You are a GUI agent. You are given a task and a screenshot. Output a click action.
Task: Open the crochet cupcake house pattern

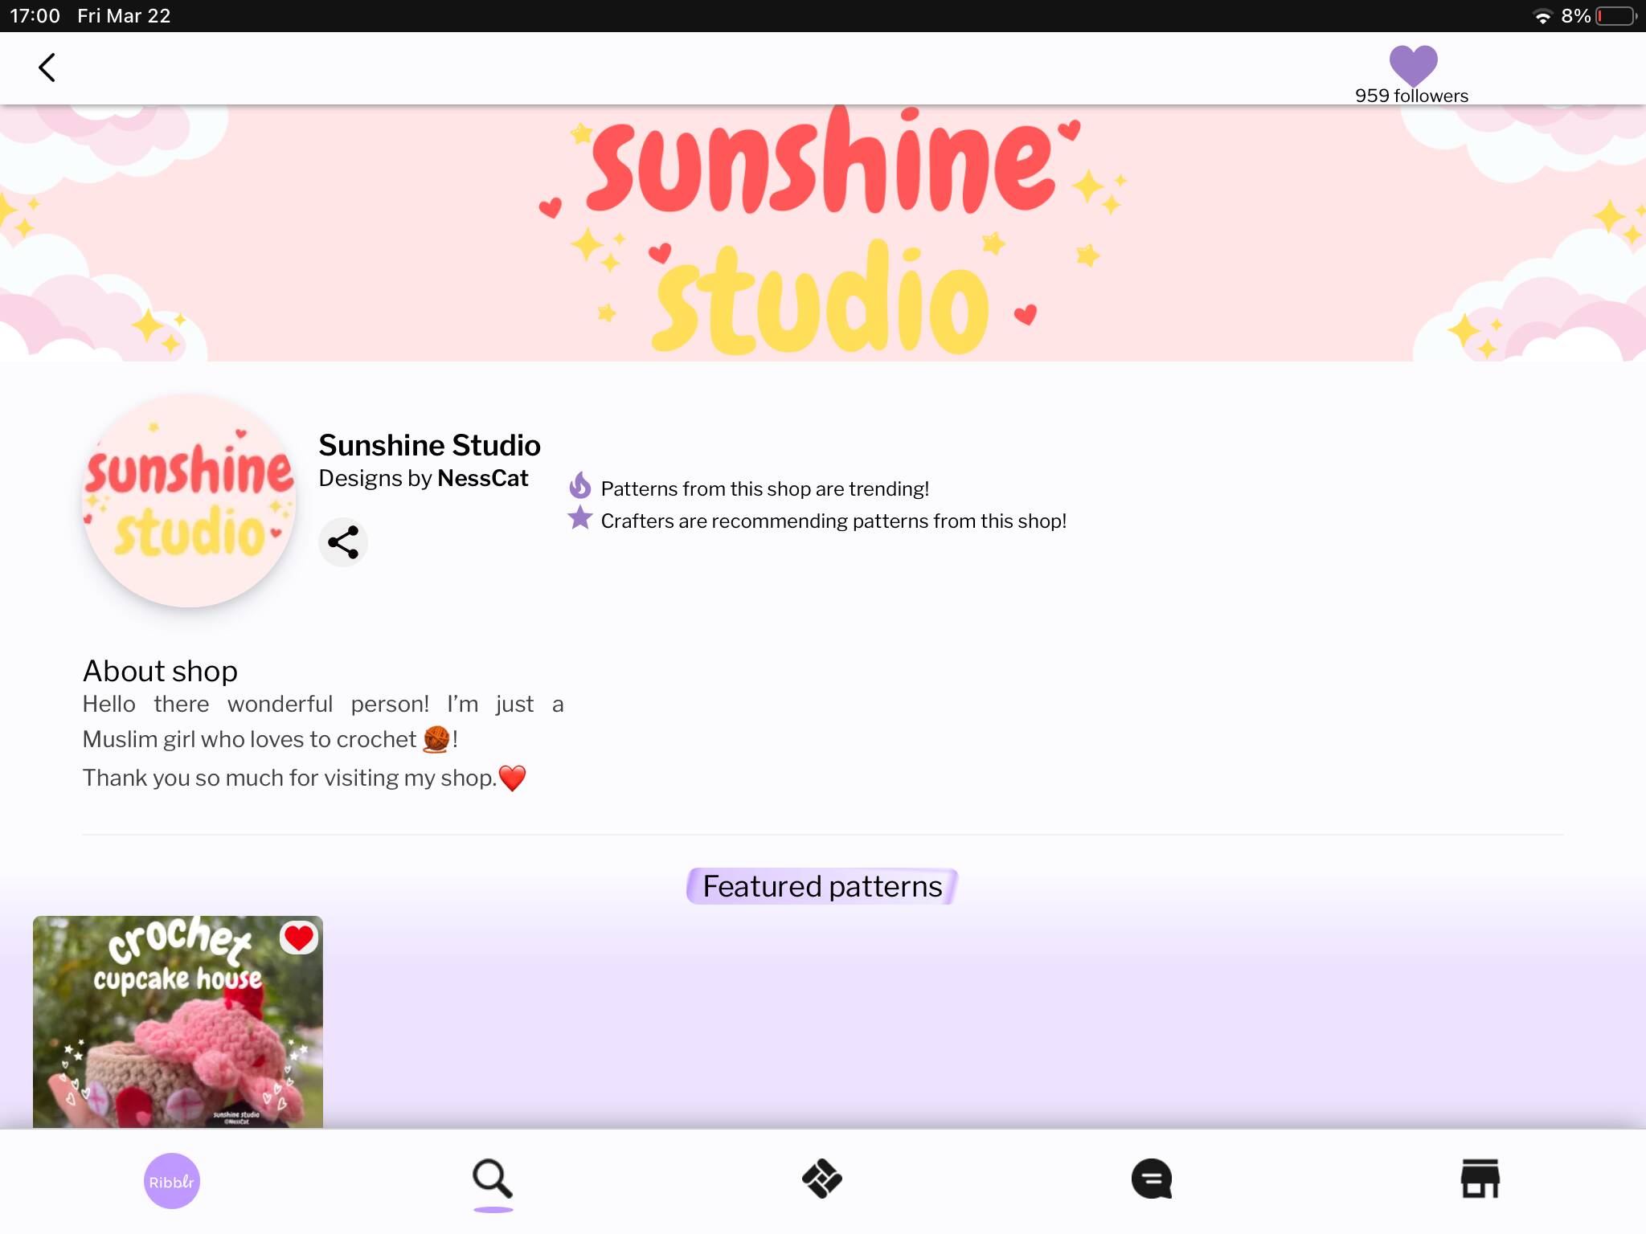[178, 1022]
